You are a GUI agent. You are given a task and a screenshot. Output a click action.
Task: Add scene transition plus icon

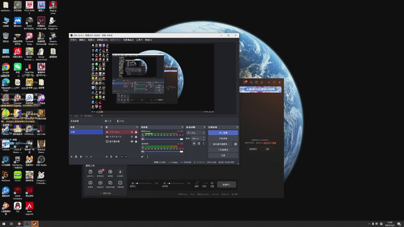194,144
